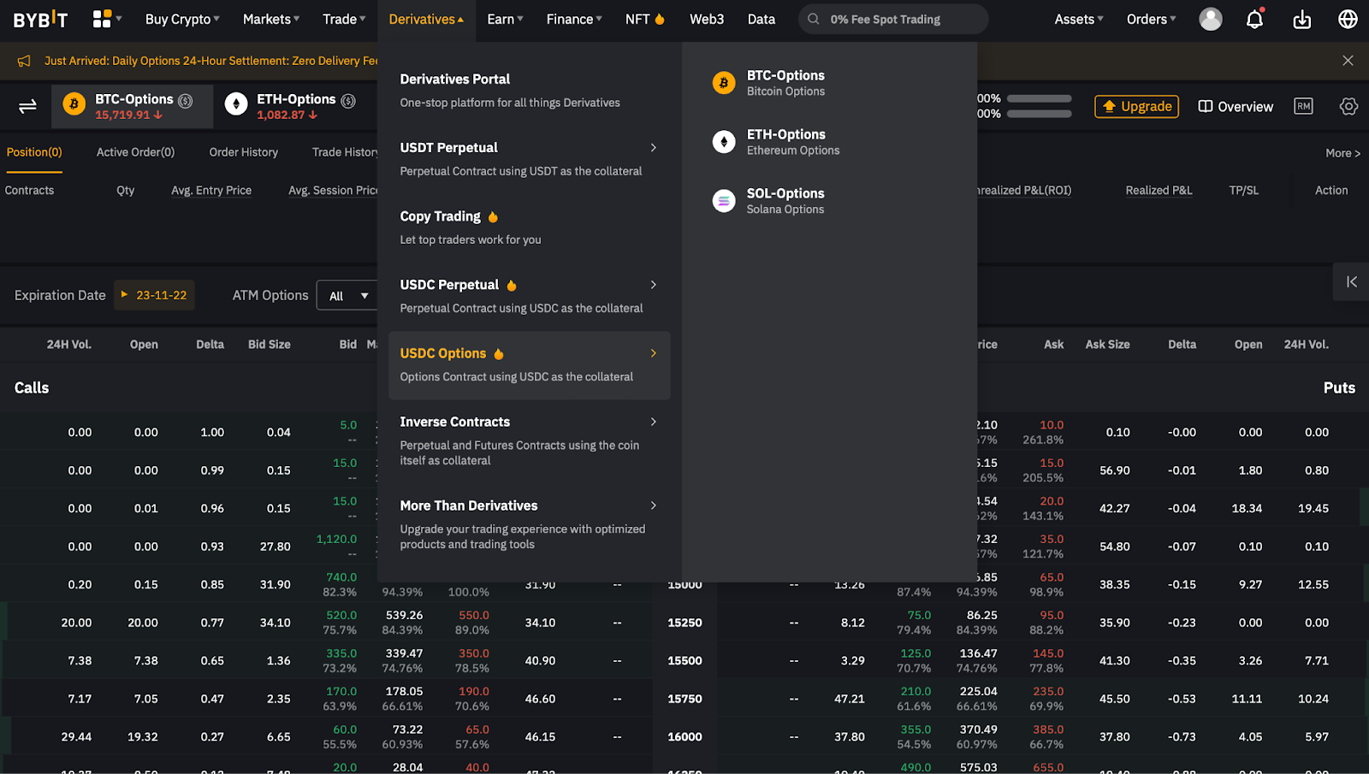The image size is (1369, 774).
Task: Select the USDC Options menu entry
Action: [x=529, y=364]
